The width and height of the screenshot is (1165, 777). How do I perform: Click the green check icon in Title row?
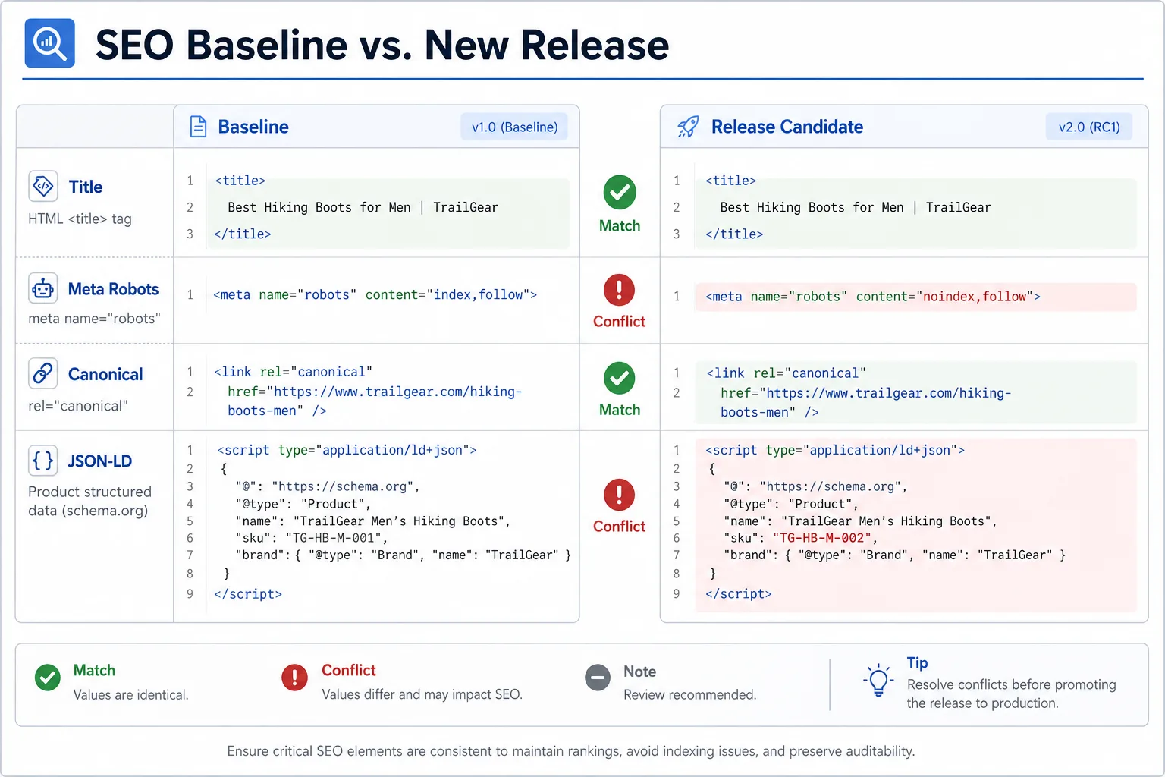click(x=620, y=193)
